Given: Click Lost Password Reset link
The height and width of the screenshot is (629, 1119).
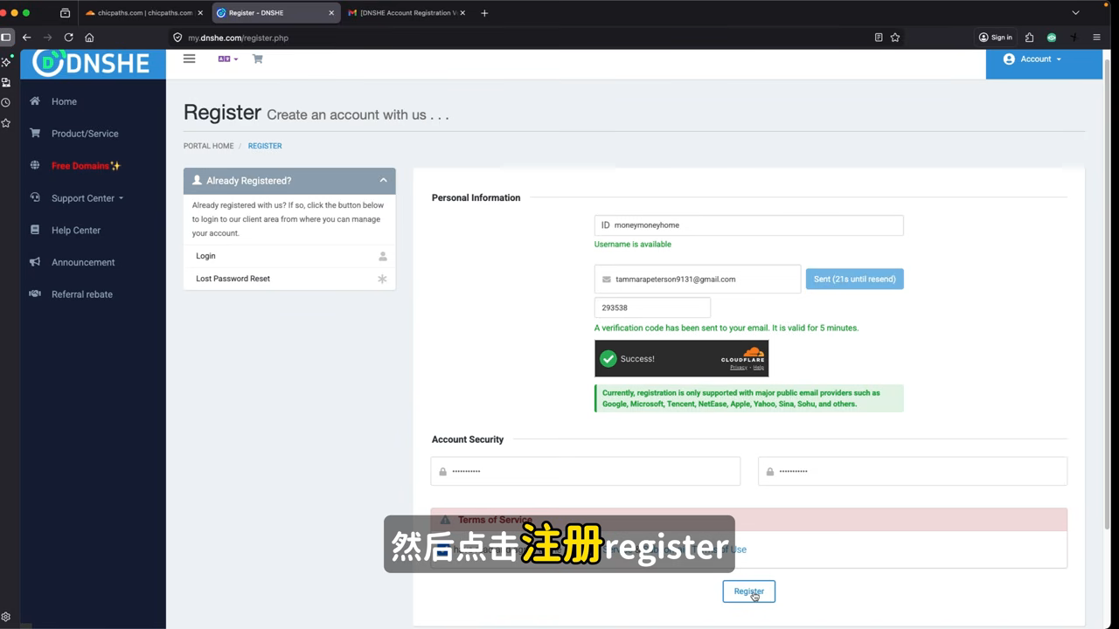Looking at the screenshot, I should (x=233, y=279).
